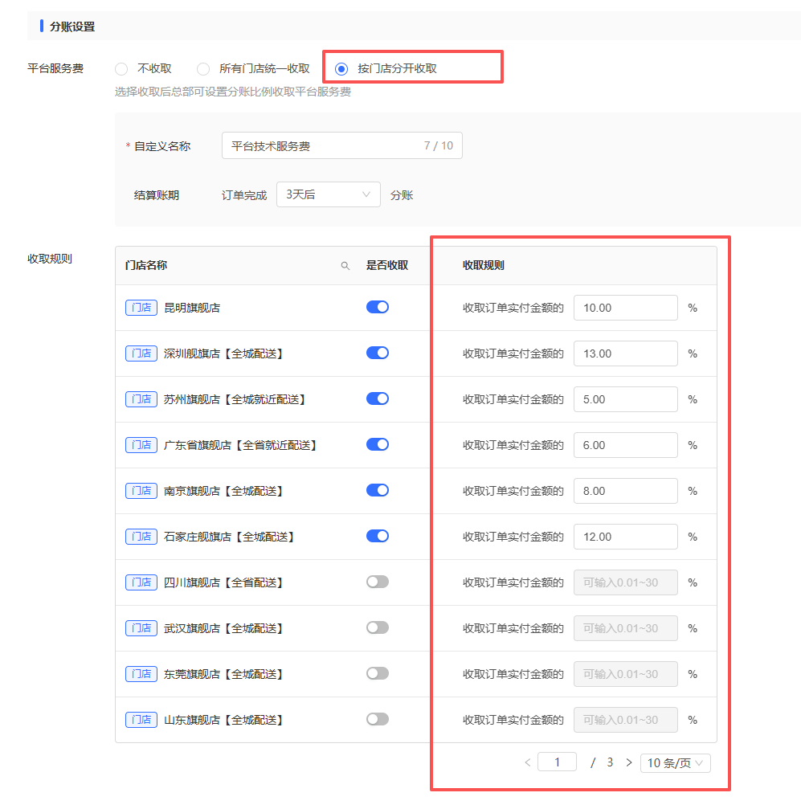801x809 pixels.
Task: Go to the next page arrow
Action: pos(629,762)
